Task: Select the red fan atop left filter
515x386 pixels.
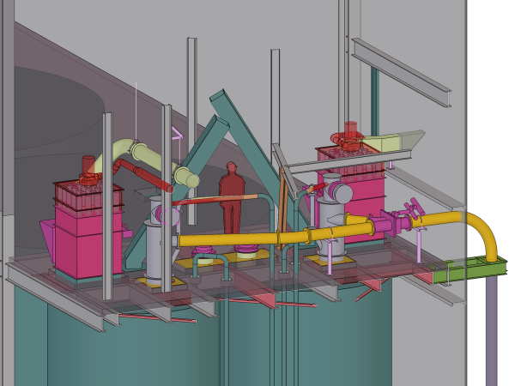Action: [x=88, y=172]
